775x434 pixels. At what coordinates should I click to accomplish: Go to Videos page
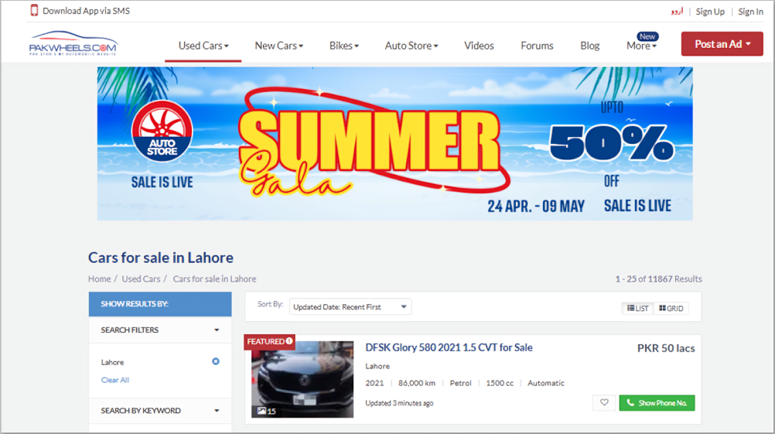(479, 46)
